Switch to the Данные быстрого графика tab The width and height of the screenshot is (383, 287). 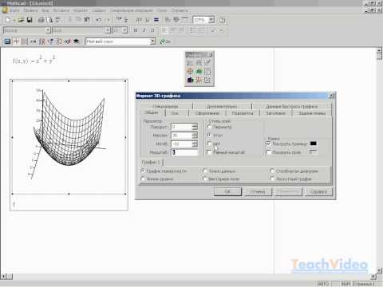(291, 106)
